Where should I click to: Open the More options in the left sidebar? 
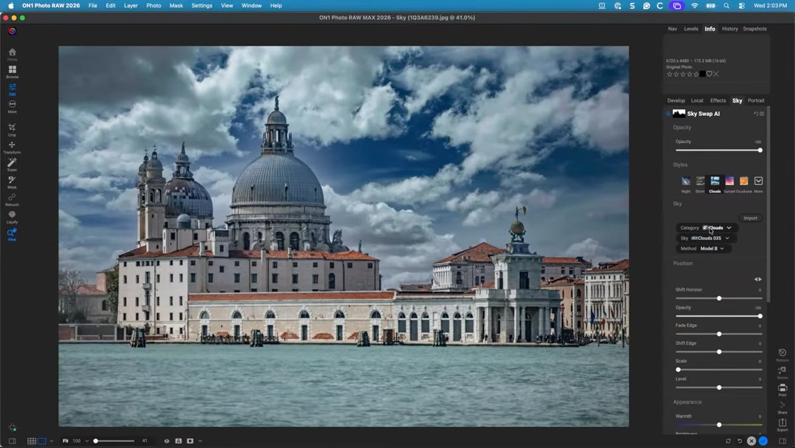[x=12, y=106]
